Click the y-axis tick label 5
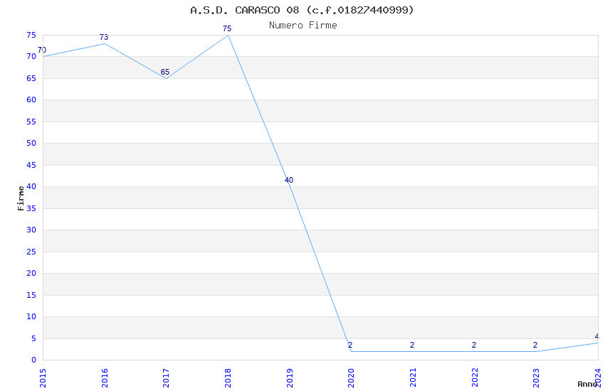605x391 pixels. tap(34, 338)
